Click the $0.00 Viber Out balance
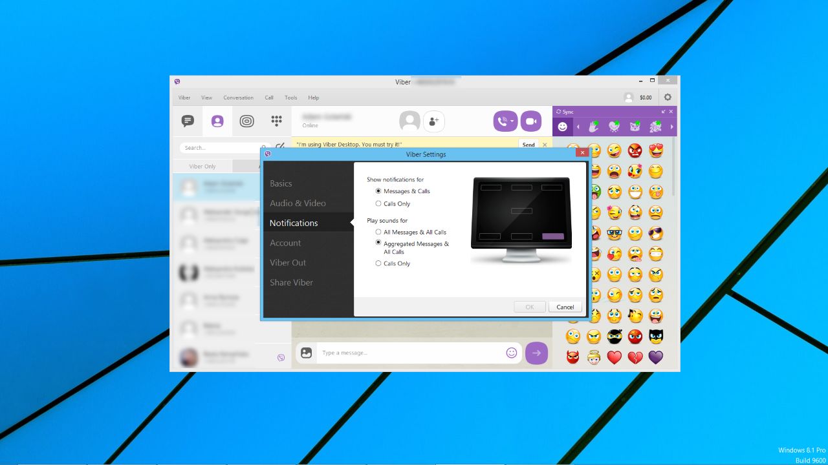The width and height of the screenshot is (828, 465). tap(646, 98)
